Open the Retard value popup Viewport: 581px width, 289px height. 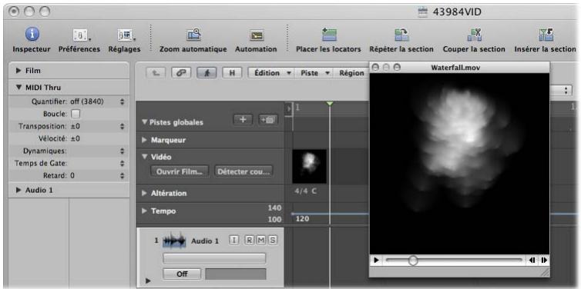pos(123,175)
